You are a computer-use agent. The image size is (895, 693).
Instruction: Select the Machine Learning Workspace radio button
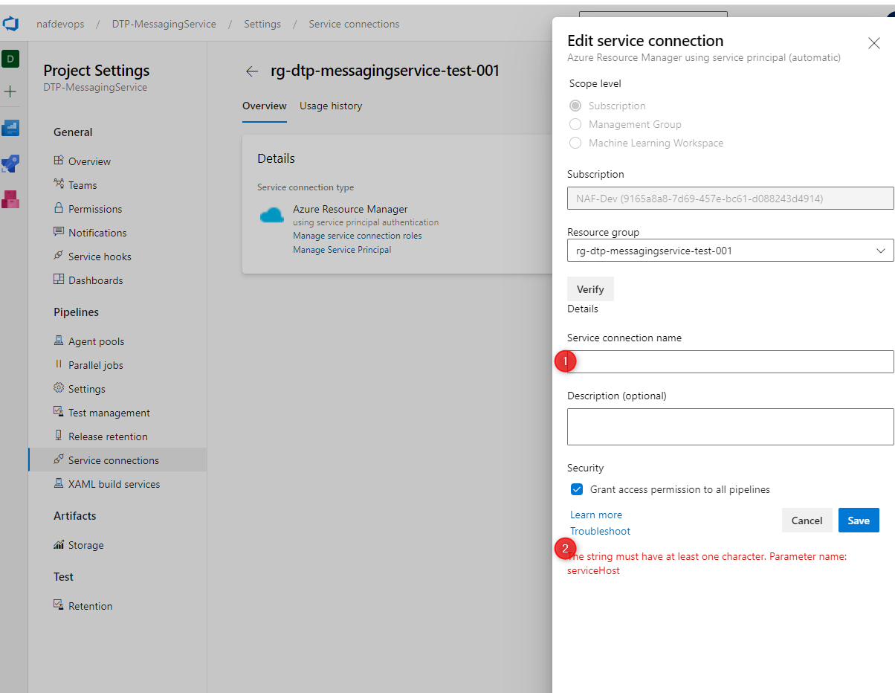point(575,143)
